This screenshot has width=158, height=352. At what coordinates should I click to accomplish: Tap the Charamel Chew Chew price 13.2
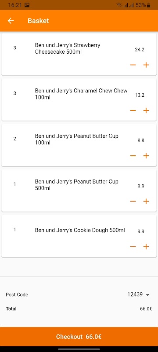click(140, 95)
